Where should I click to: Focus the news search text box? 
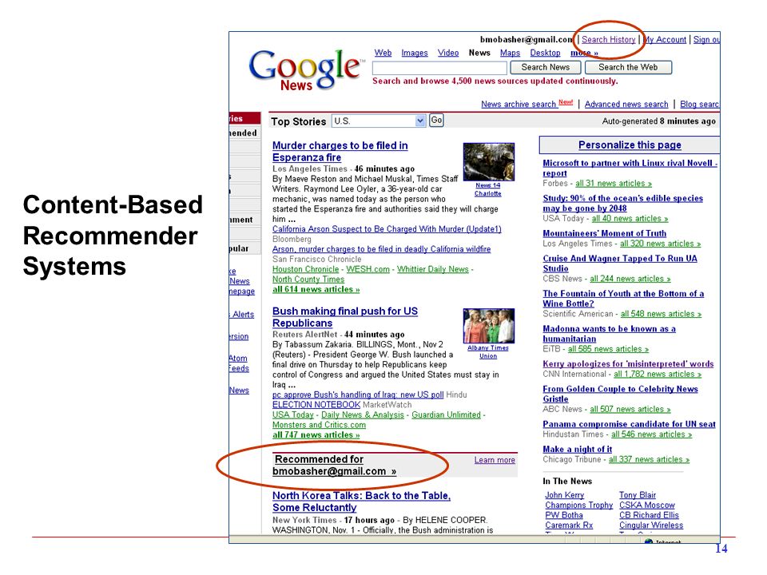(x=439, y=67)
